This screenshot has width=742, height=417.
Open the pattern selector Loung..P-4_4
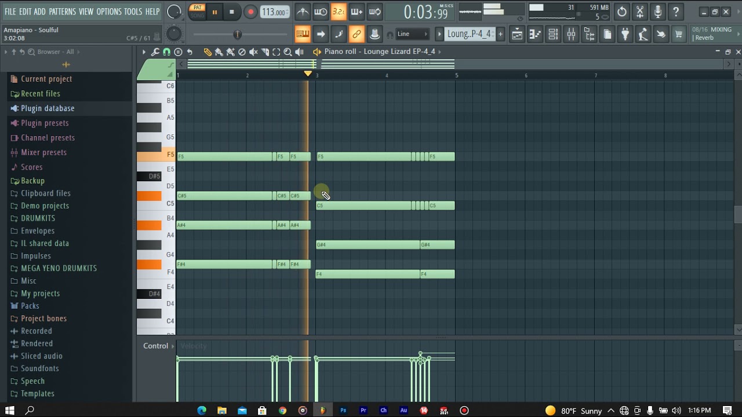470,34
